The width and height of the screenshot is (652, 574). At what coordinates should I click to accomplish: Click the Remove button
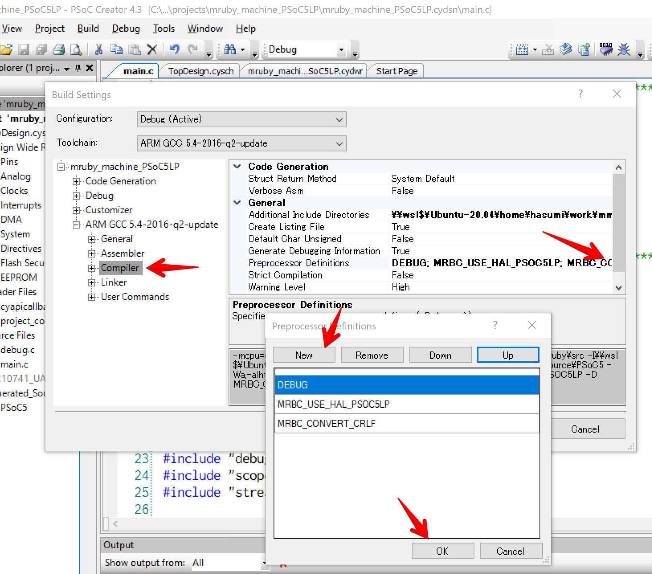(372, 355)
